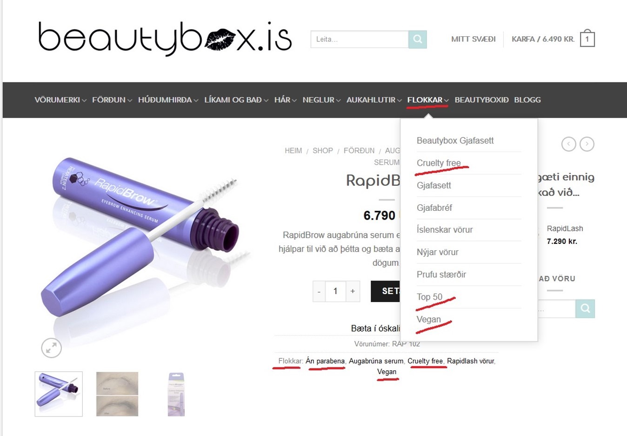Go to previous product arrow

coord(568,144)
